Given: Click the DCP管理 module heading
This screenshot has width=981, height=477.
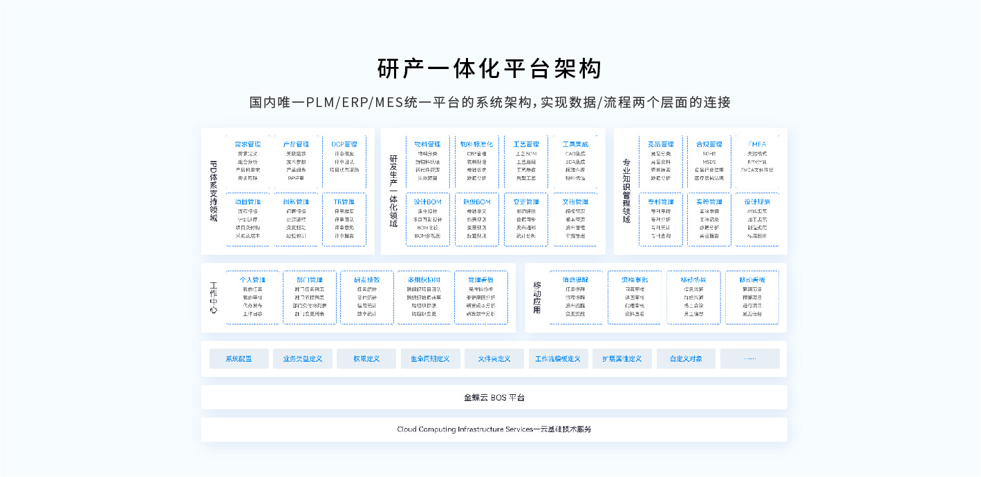Looking at the screenshot, I should [x=344, y=144].
